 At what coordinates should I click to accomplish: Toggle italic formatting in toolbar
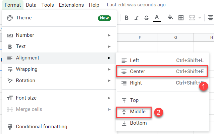pos(137,18)
